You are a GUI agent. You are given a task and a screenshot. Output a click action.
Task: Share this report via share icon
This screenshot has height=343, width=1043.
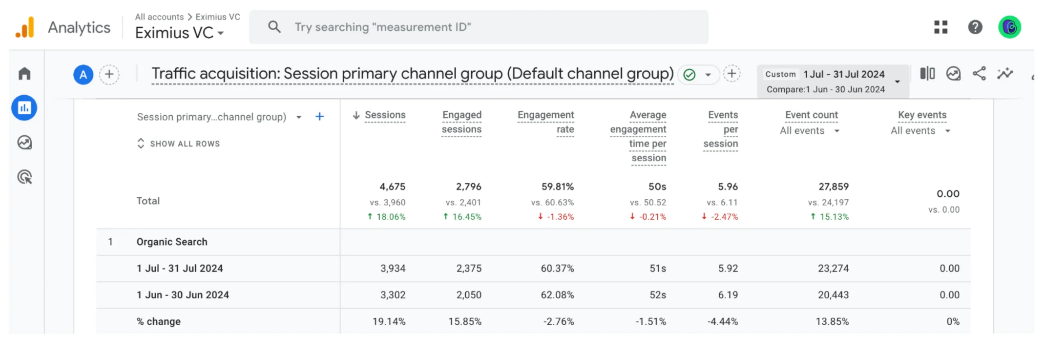point(979,74)
